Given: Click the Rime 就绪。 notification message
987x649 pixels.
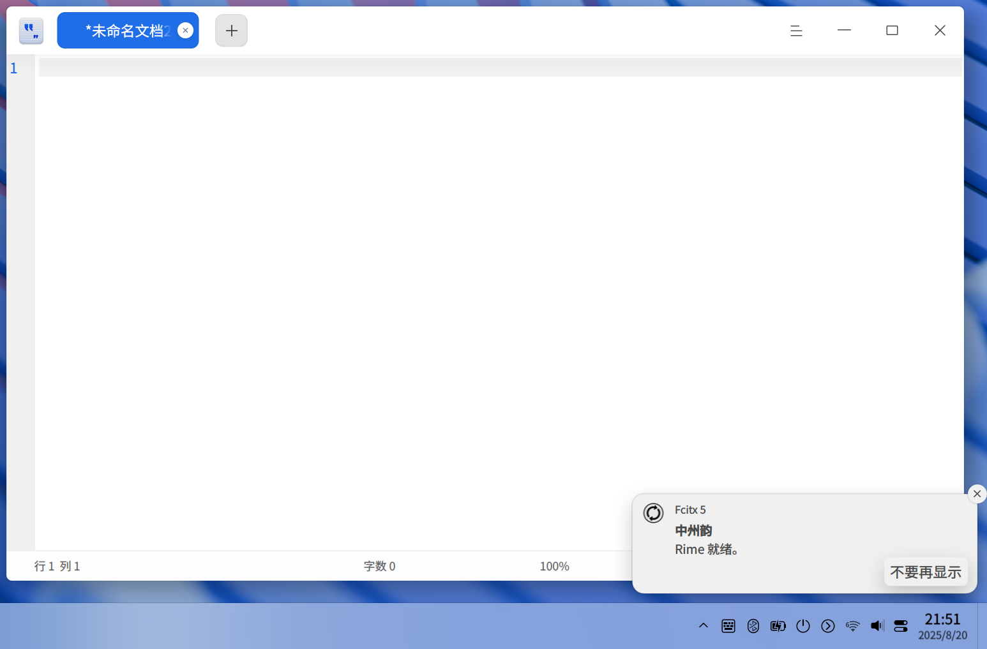Looking at the screenshot, I should point(707,549).
